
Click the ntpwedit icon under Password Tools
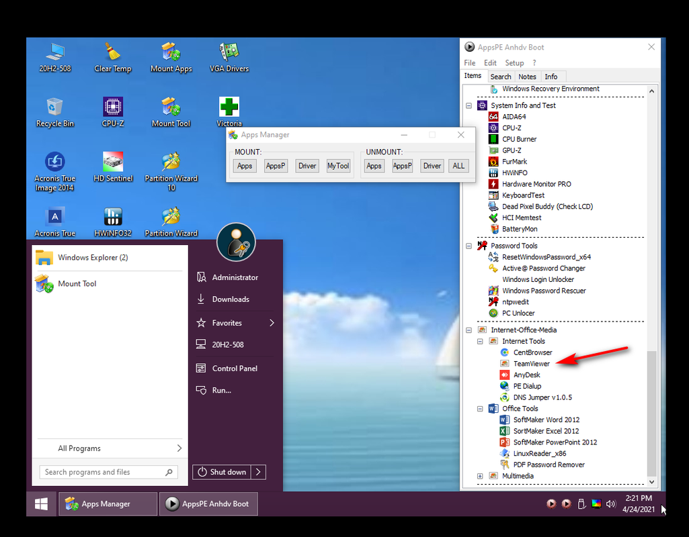pos(493,302)
